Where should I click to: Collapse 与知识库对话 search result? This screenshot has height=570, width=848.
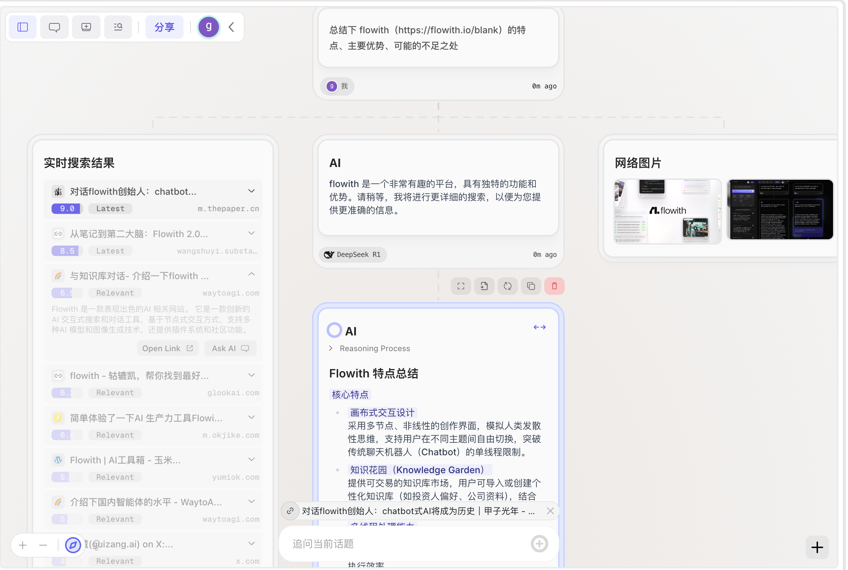pyautogui.click(x=251, y=274)
